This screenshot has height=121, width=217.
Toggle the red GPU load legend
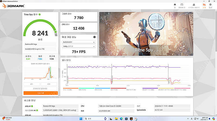118,89
